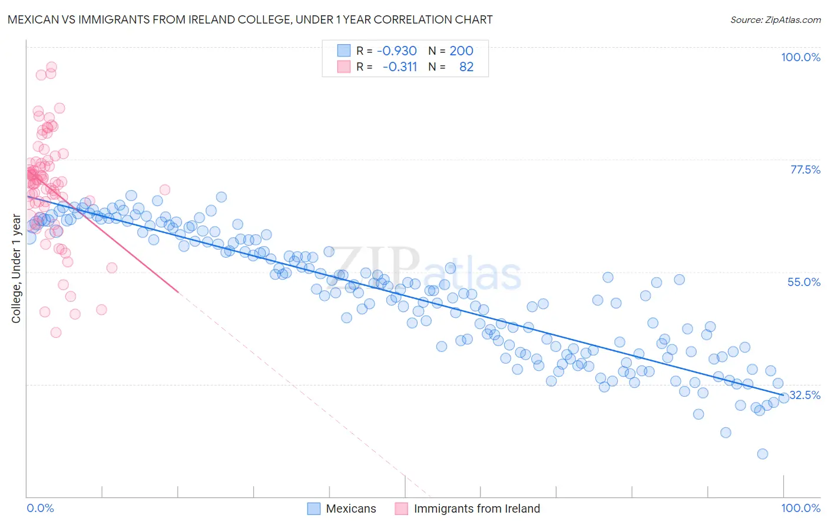Click the lowest blue data point near bottom right
Viewport: 828px width, 525px height.
click(763, 454)
